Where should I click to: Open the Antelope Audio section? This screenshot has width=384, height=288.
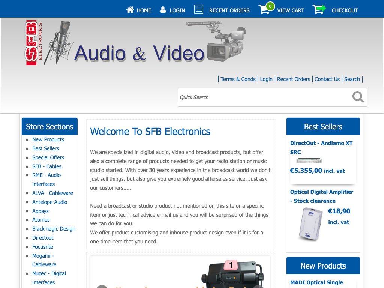pyautogui.click(x=49, y=202)
